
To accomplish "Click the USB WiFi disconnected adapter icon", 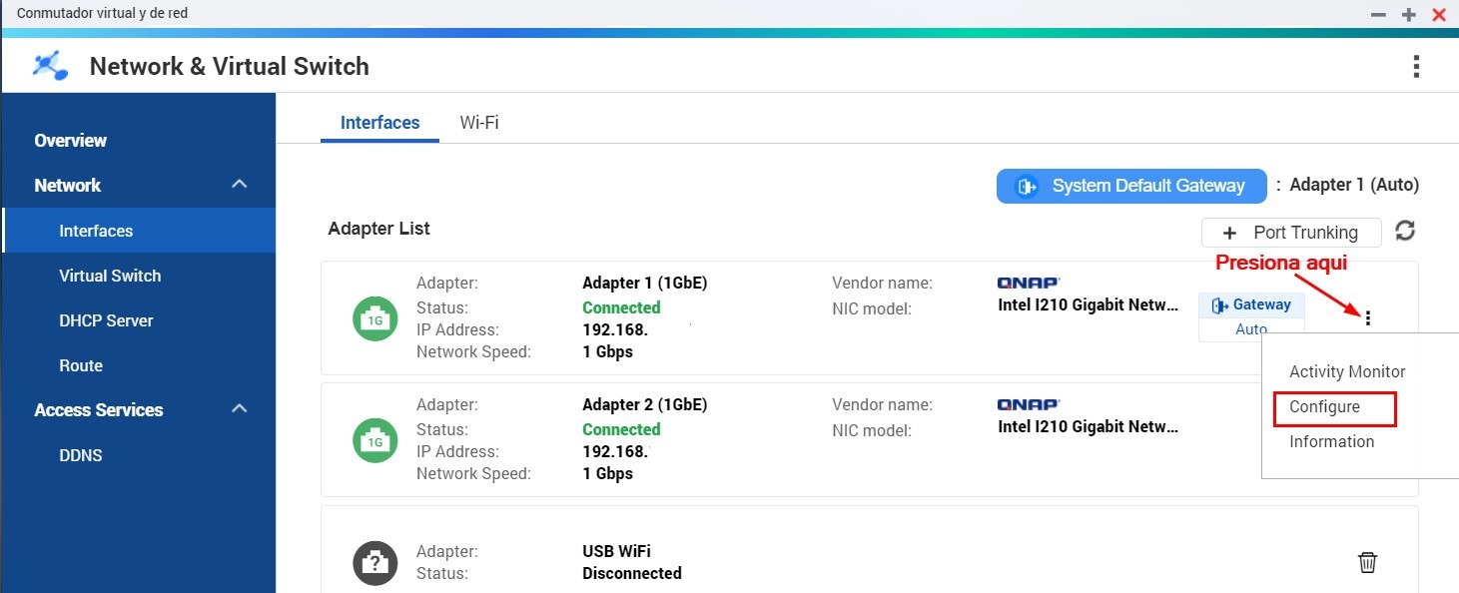I will point(375,563).
